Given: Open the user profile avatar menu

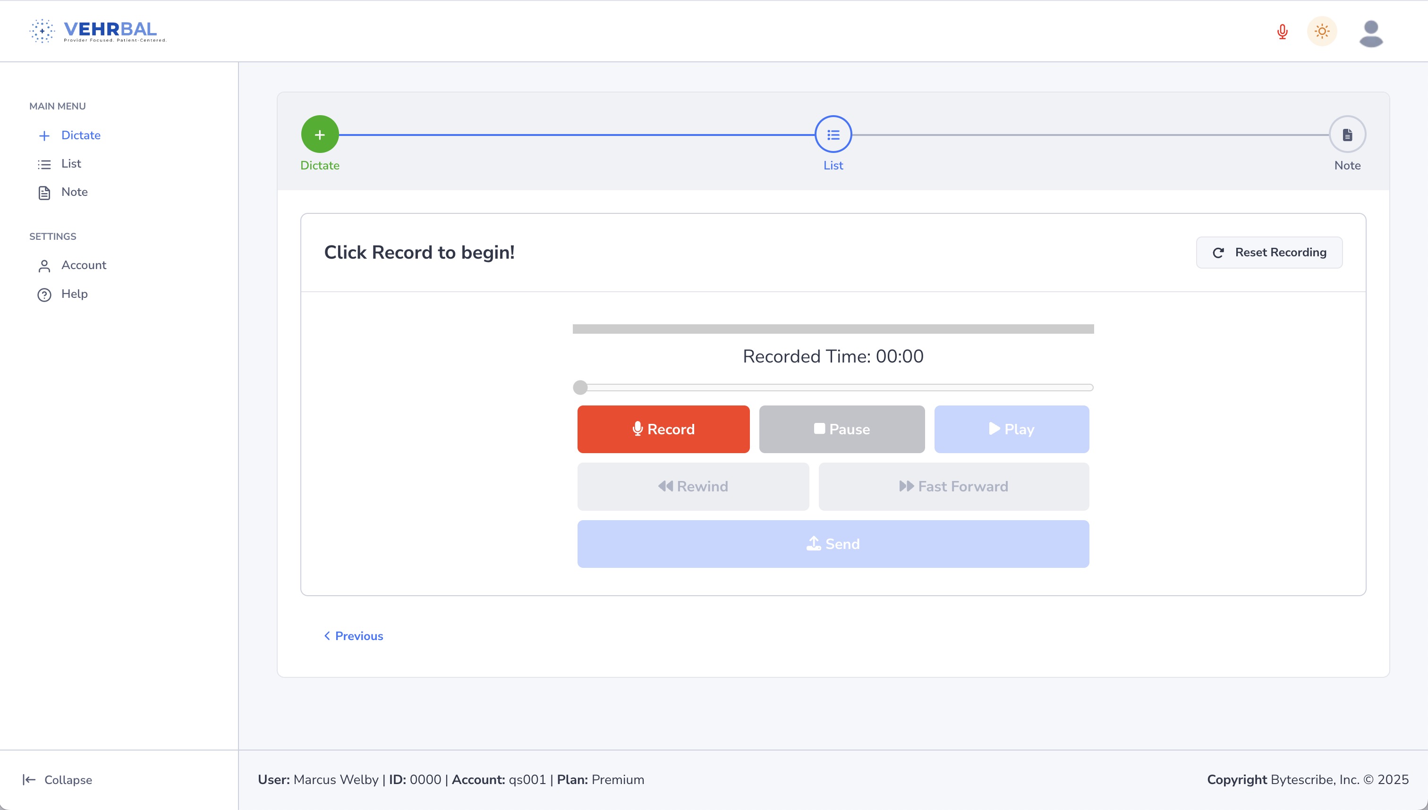Looking at the screenshot, I should [x=1371, y=34].
